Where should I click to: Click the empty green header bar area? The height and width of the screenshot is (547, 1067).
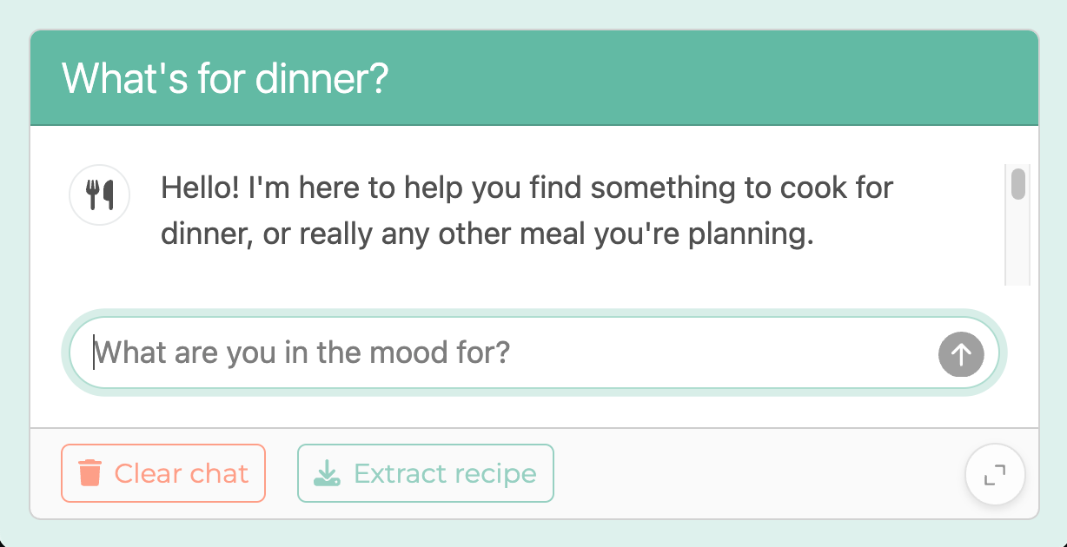(x=712, y=79)
